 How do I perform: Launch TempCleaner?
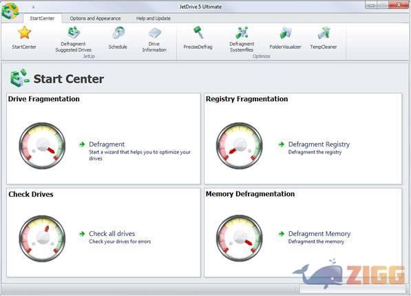[x=324, y=38]
